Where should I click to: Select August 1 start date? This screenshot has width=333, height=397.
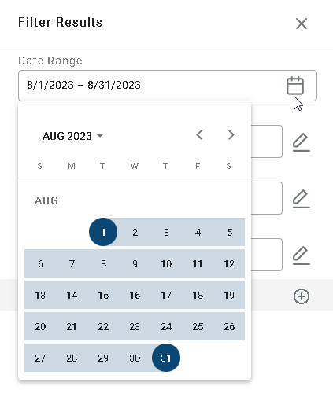pos(103,232)
